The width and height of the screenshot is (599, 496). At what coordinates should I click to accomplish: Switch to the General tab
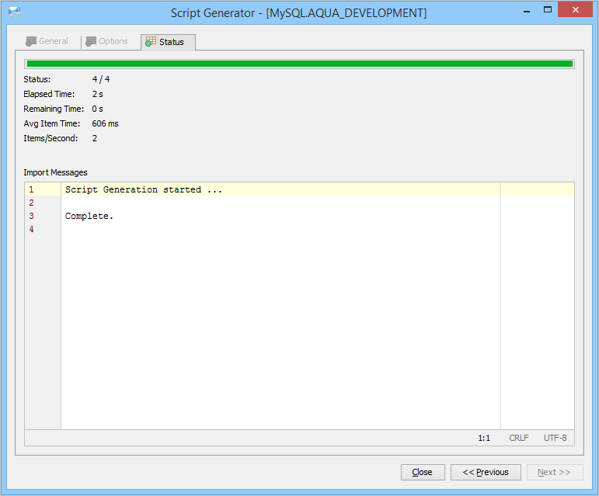(47, 41)
